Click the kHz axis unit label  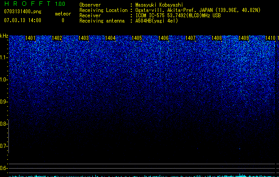(x=4, y=36)
